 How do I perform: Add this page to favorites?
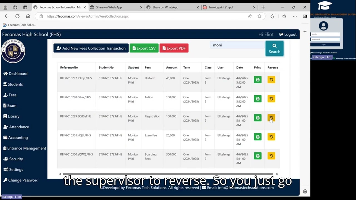(259, 16)
